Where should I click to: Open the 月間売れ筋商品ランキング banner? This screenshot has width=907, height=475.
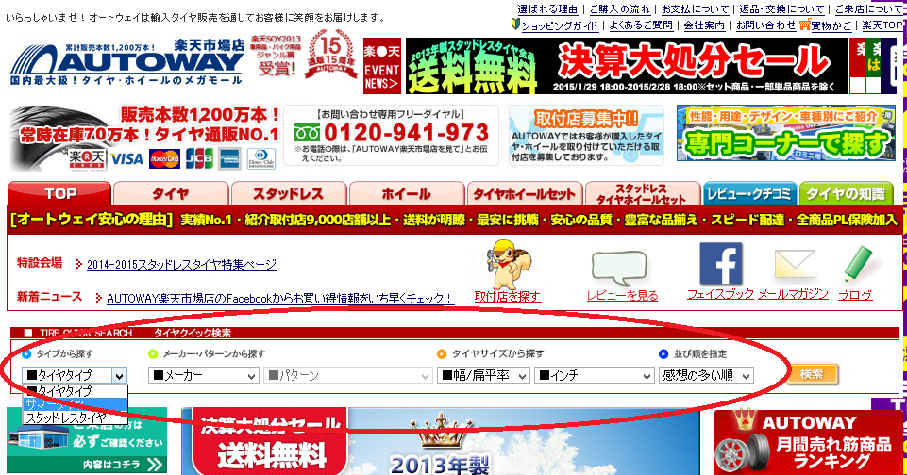808,441
